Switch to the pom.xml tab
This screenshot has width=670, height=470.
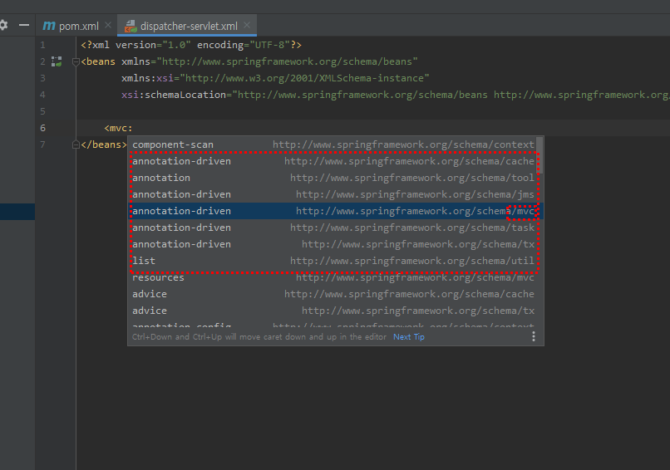[71, 26]
